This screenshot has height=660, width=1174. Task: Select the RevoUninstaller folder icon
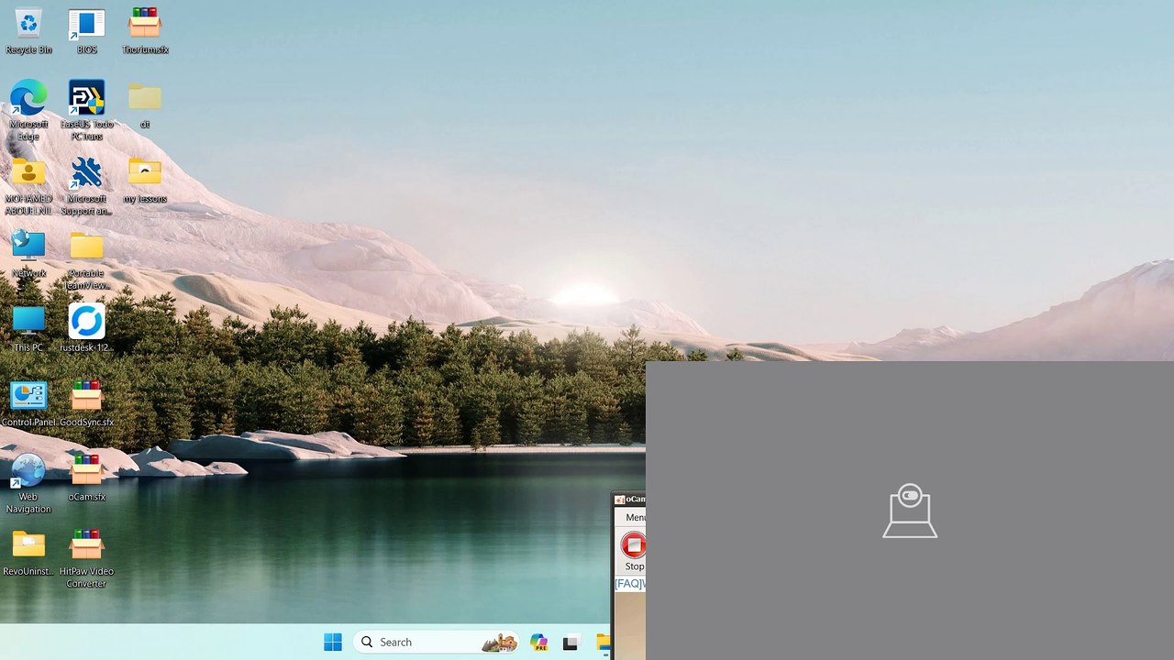pyautogui.click(x=28, y=552)
